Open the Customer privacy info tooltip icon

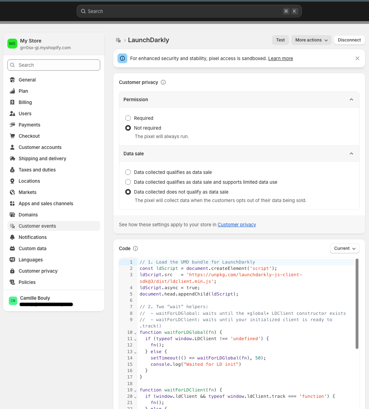coord(163,82)
